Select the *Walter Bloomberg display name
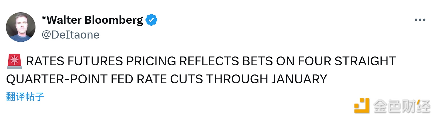 pyautogui.click(x=92, y=20)
